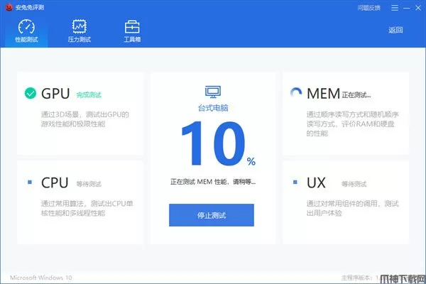Click the CPU description about 多线程性能

[87, 208]
